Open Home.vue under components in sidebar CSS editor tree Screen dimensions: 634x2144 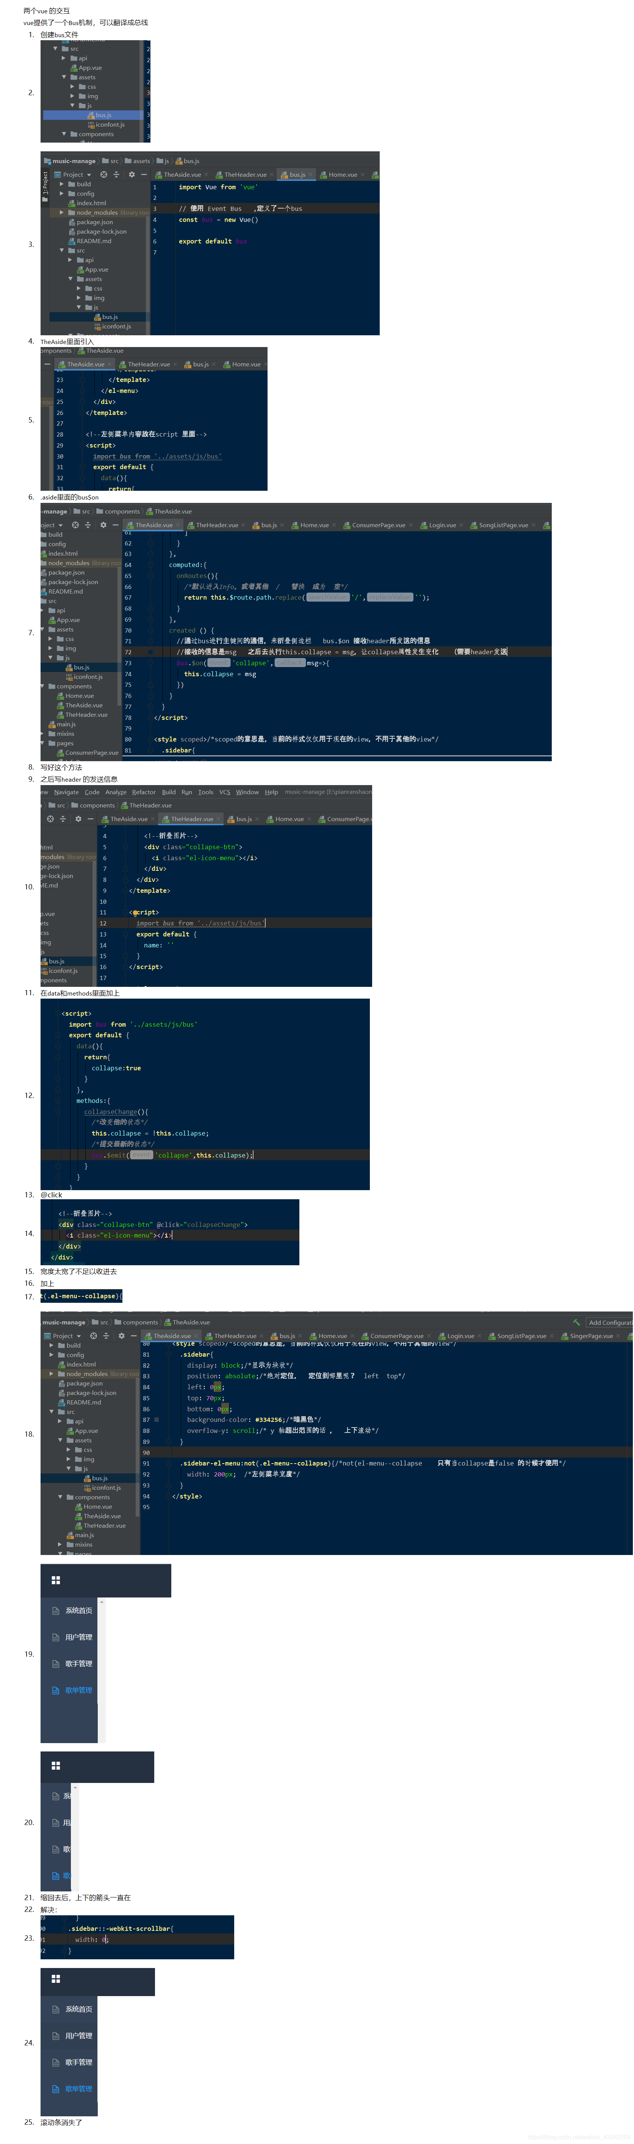pyautogui.click(x=93, y=1506)
